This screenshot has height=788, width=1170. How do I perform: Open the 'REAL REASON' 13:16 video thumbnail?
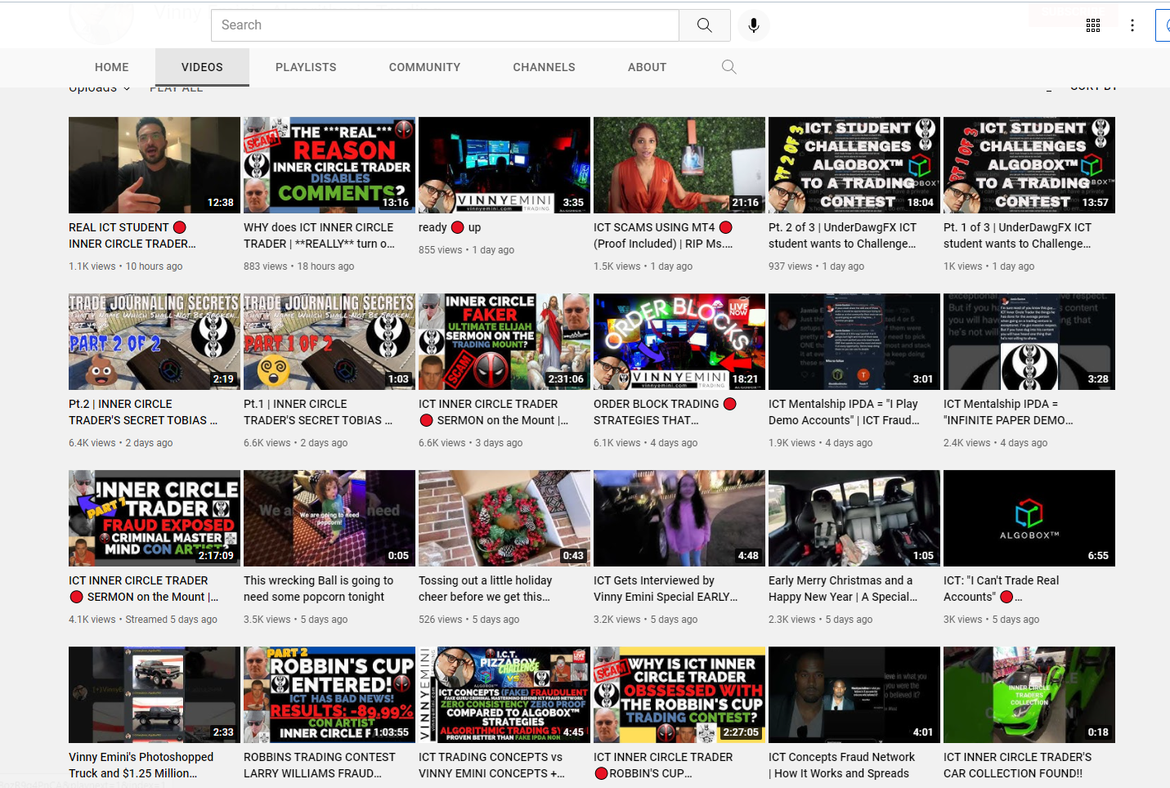pos(329,165)
